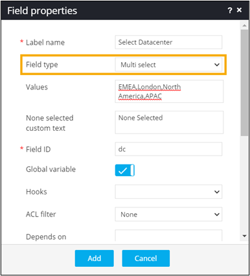Click the Hooks label text
Screen dimensions: 250x276
tap(36, 192)
